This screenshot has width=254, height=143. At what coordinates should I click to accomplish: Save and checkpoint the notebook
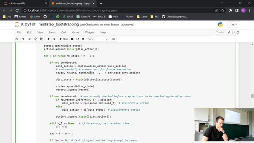tap(17, 39)
